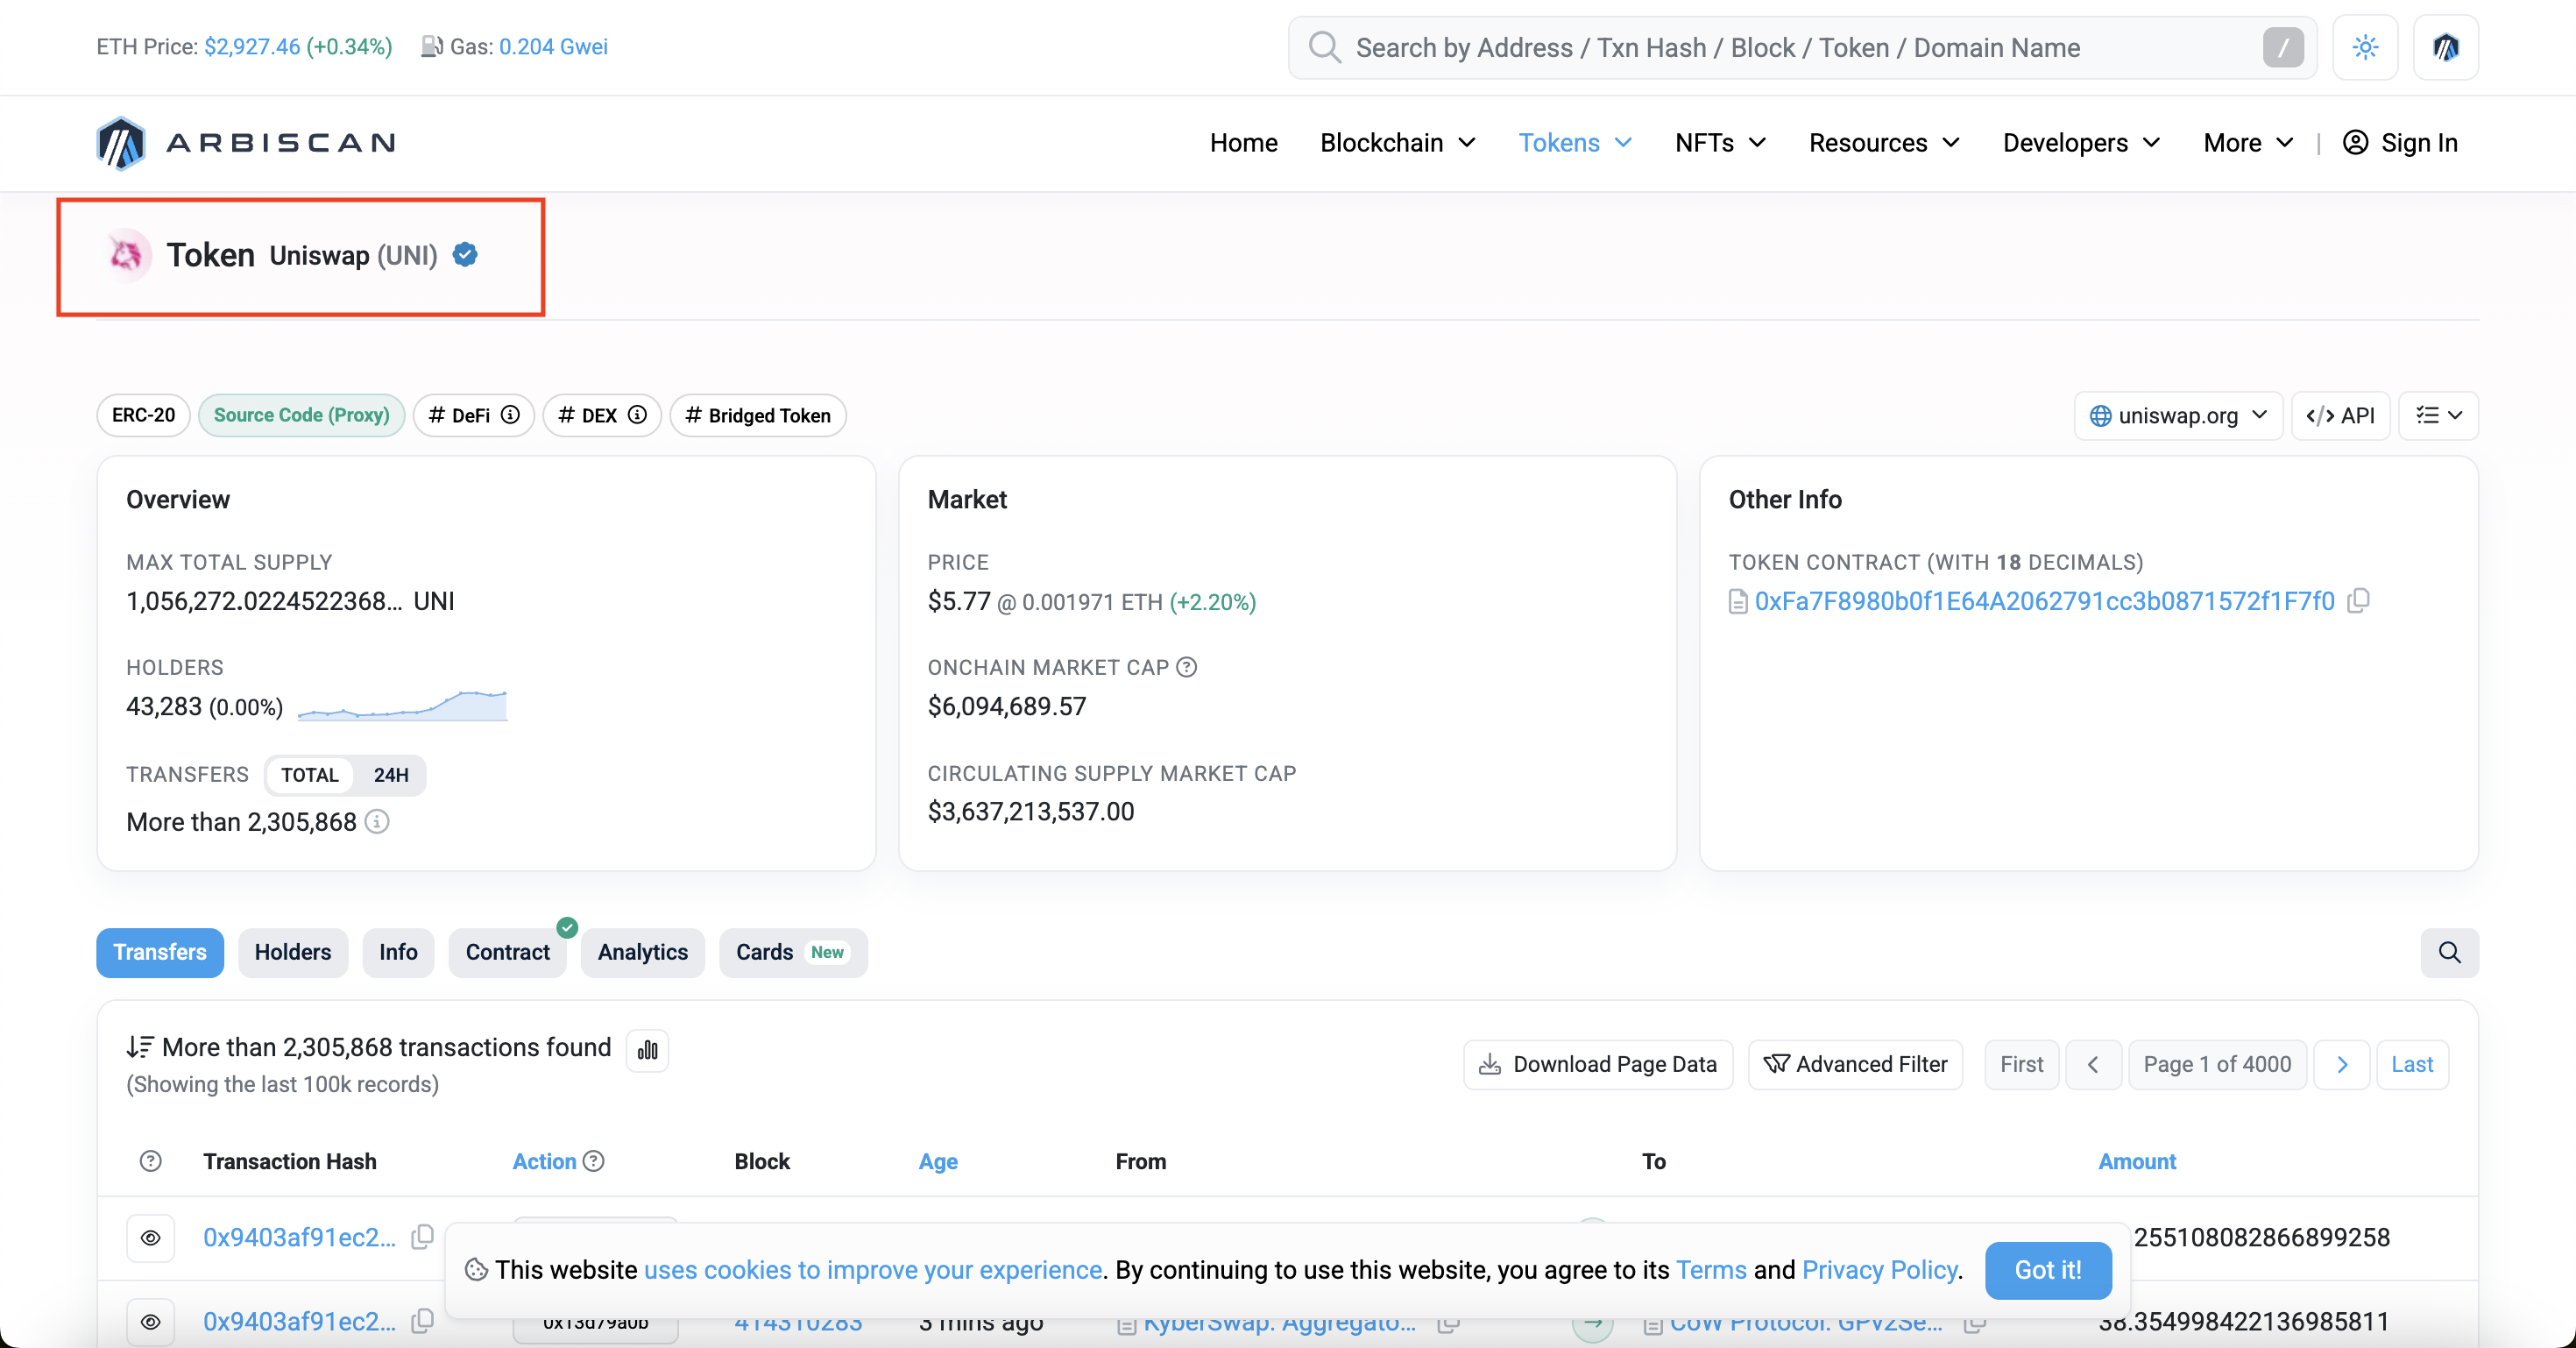Viewport: 2576px width, 1348px height.
Task: Click the Arbiscan logo
Action: [x=246, y=143]
